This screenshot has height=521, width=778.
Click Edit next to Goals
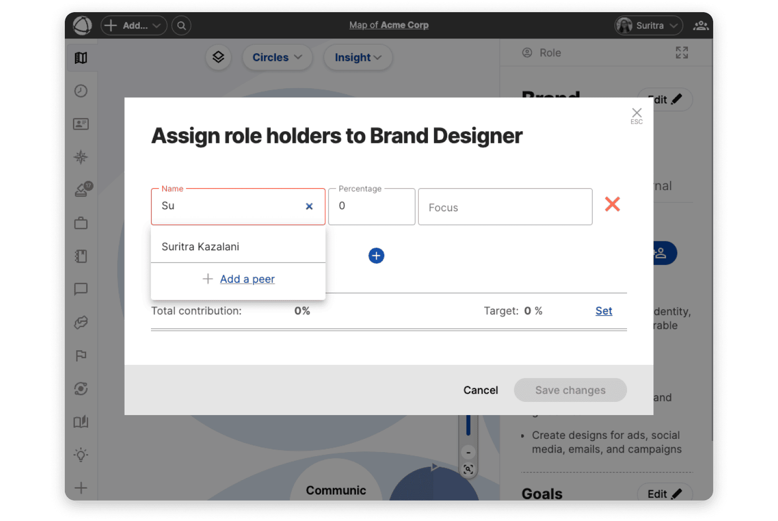coord(665,494)
